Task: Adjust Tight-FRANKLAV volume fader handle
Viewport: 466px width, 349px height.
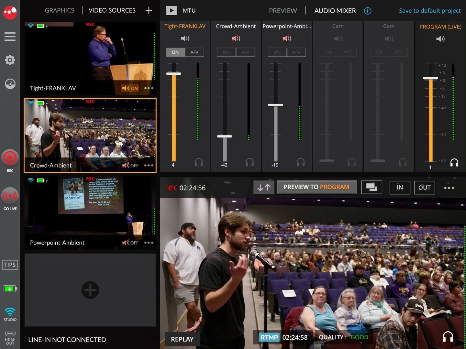Action: click(x=173, y=73)
